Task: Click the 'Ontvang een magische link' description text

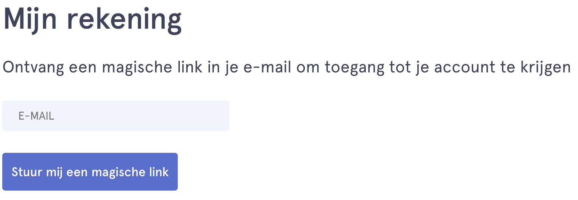Action: [x=286, y=68]
